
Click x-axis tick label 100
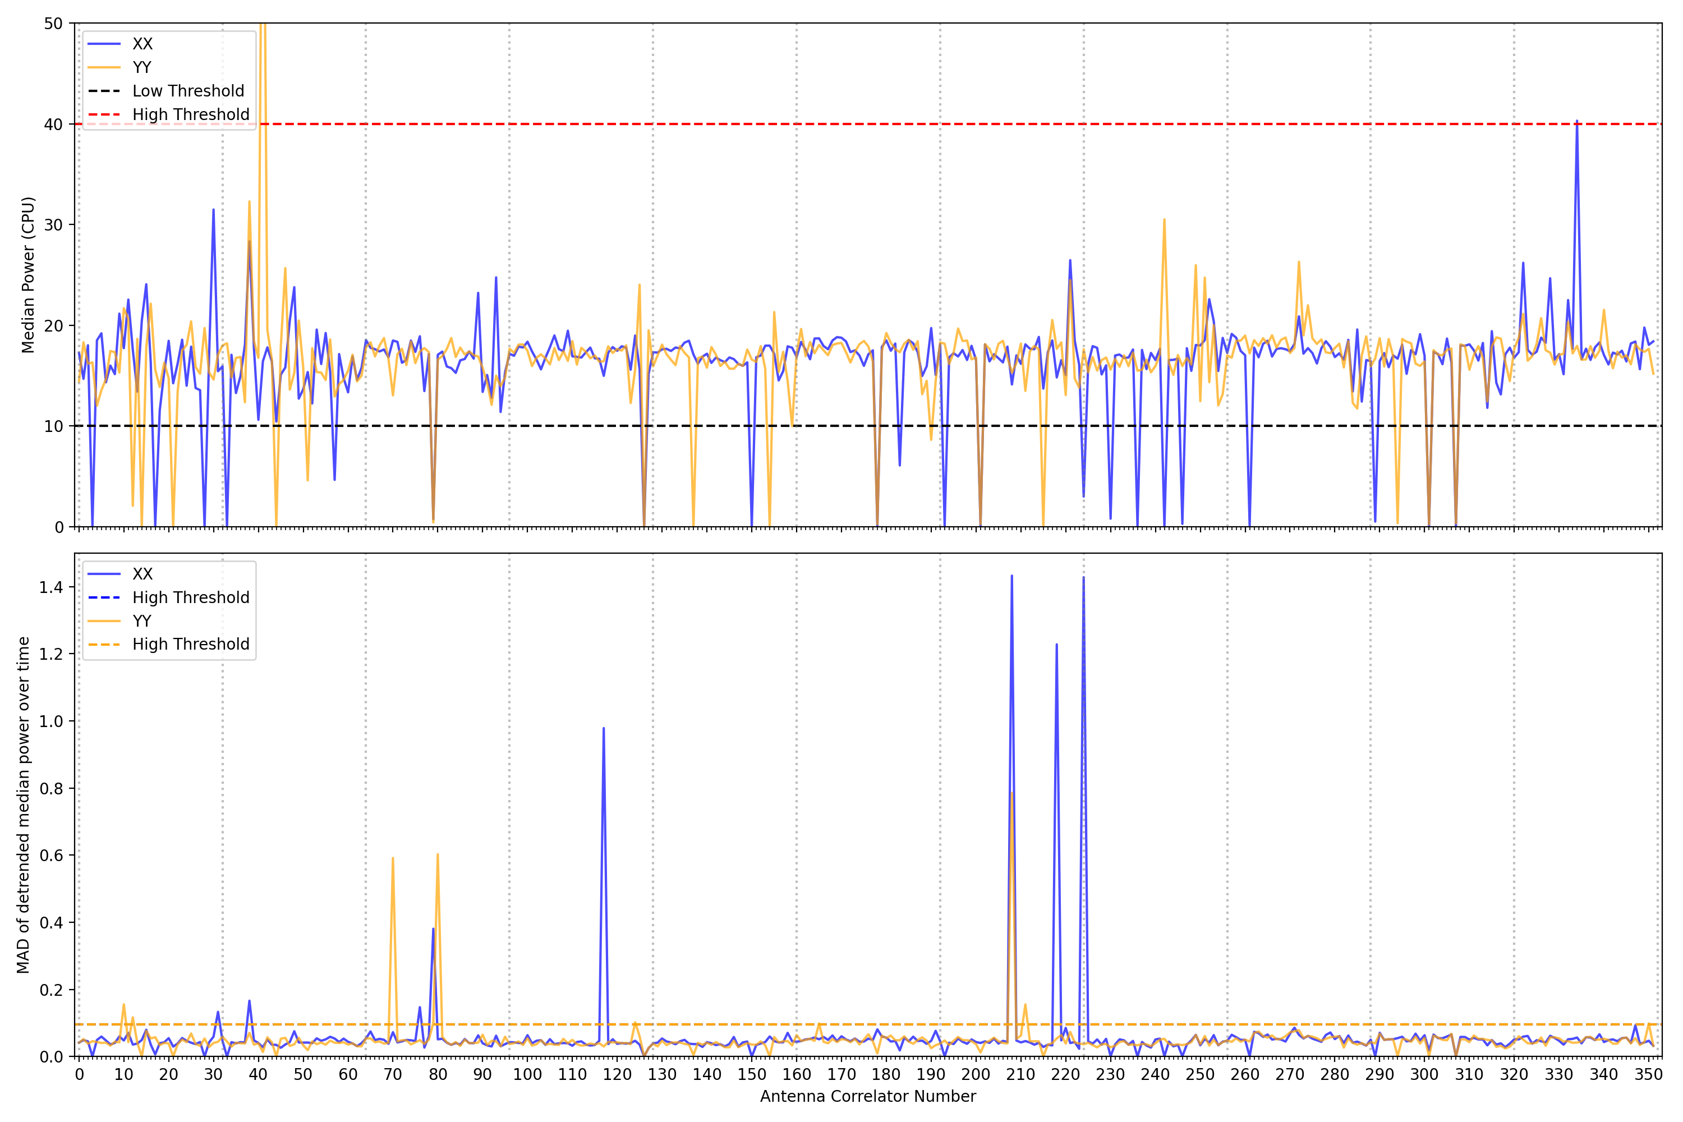pos(527,1075)
